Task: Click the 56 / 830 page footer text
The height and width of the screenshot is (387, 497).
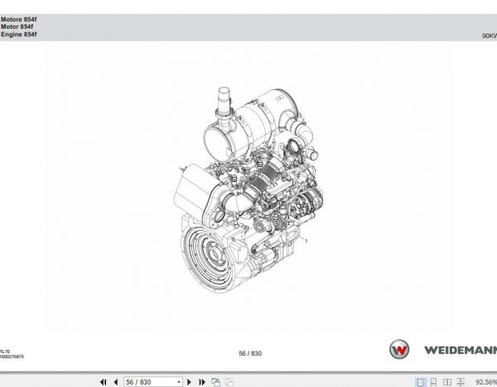Action: click(x=250, y=353)
